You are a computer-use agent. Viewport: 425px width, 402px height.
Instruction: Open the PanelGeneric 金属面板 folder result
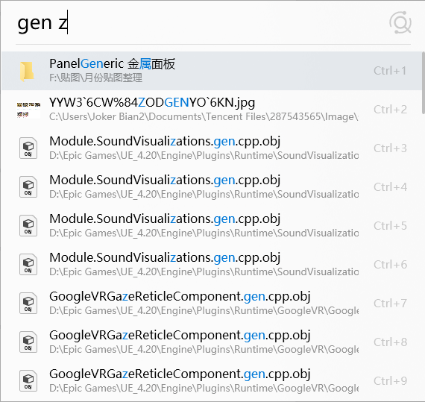coord(212,71)
